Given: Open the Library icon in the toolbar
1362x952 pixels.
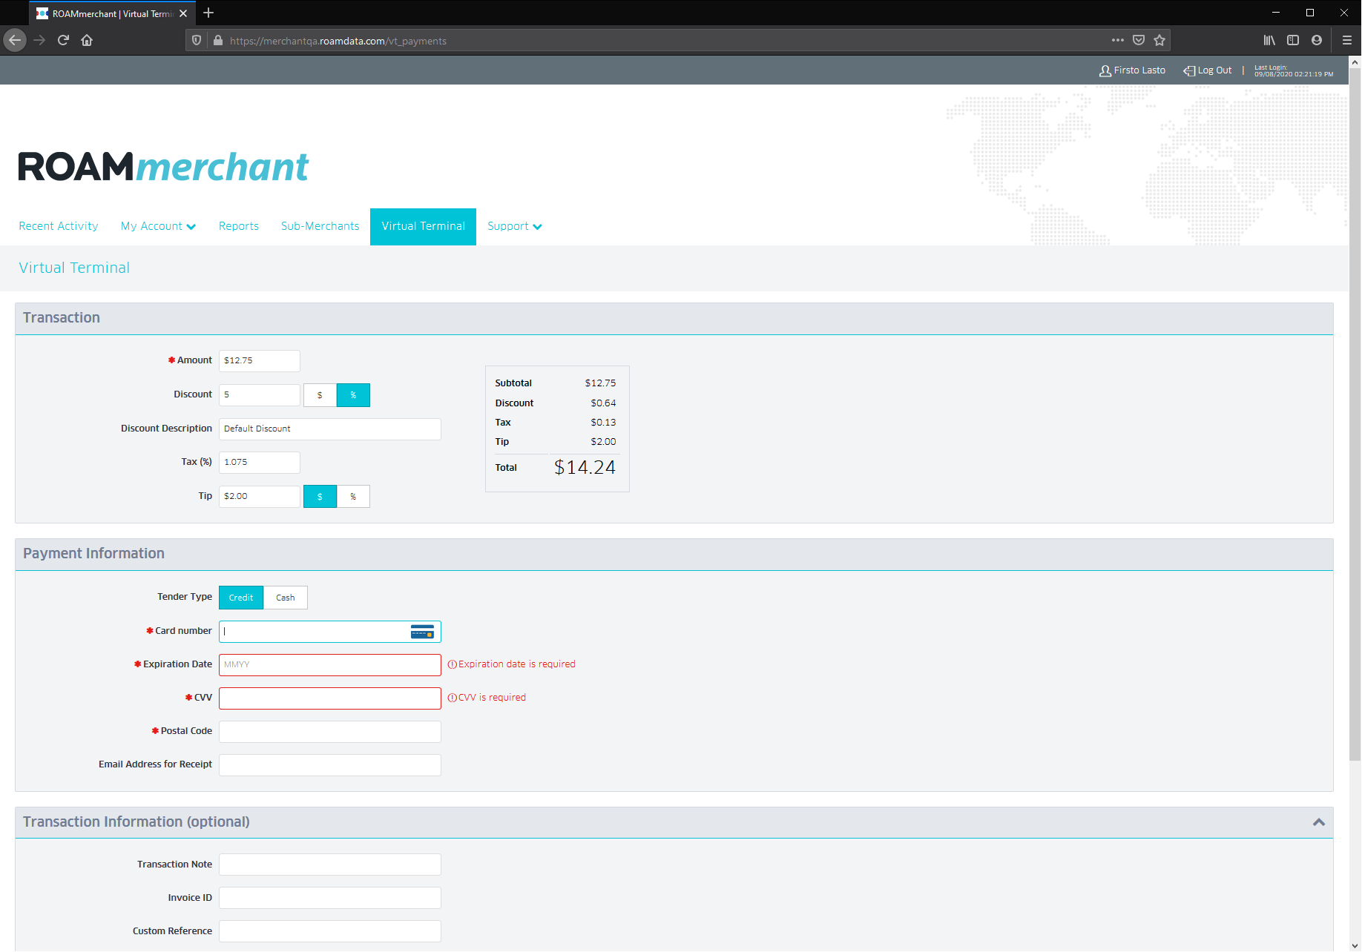Looking at the screenshot, I should point(1269,40).
